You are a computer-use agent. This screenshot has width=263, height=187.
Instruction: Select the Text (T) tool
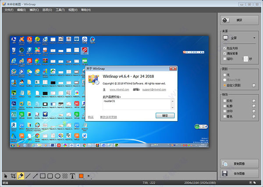(72, 176)
